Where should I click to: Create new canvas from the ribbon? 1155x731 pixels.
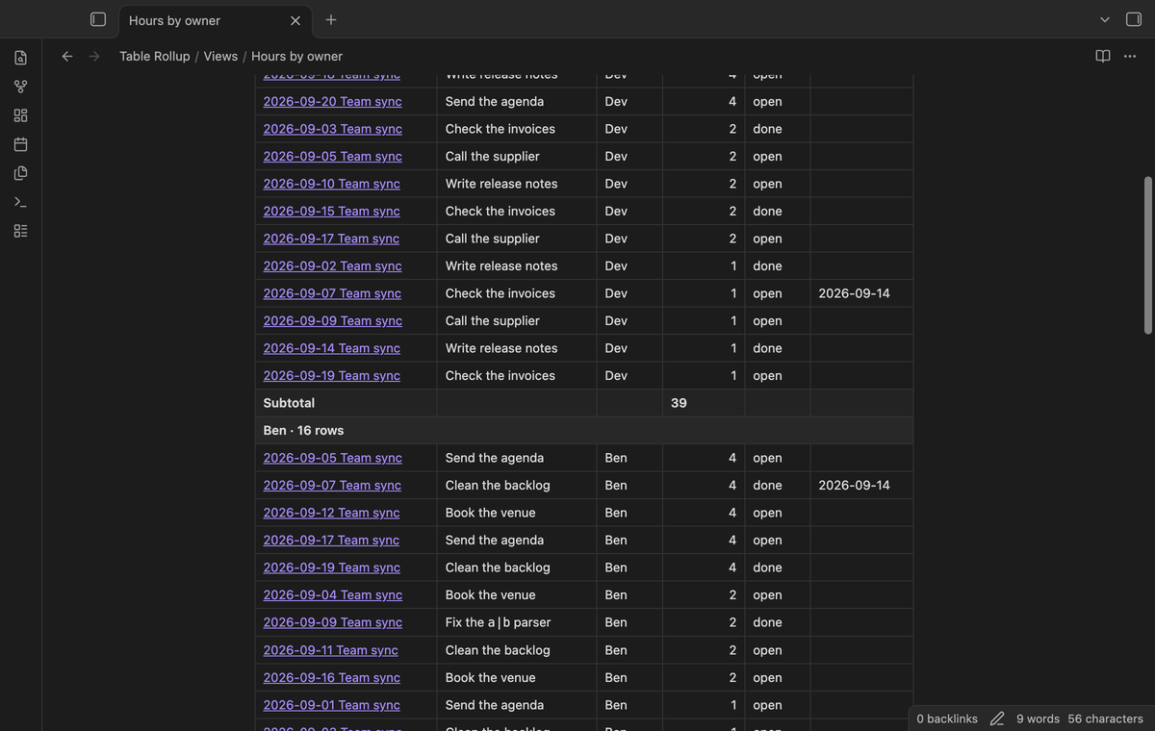20,115
